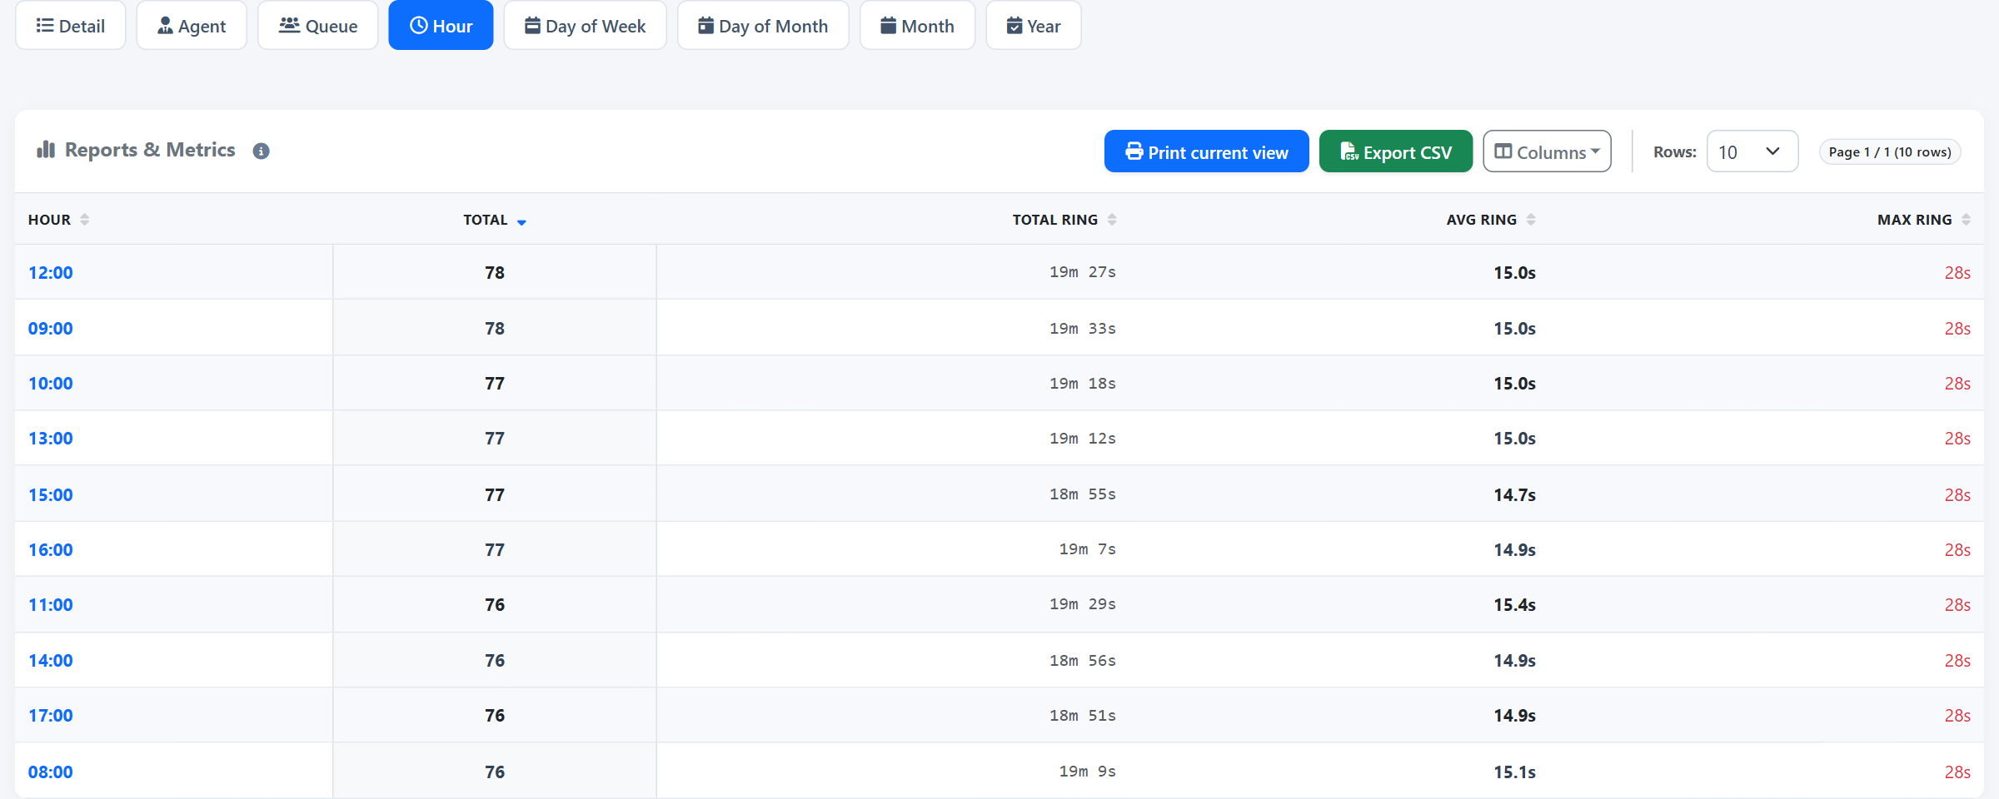1999x799 pixels.
Task: Switch to the Detail tab
Action: [x=71, y=26]
